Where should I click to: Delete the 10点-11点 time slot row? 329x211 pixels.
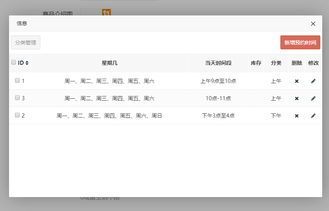click(x=297, y=98)
